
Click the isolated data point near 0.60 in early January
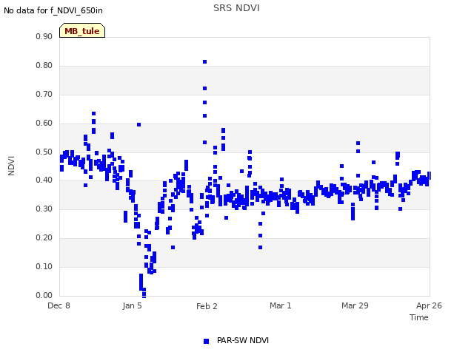coord(138,125)
